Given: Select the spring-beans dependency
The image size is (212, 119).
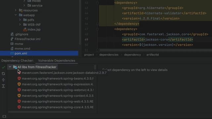Looking at the screenshot, I should click(x=58, y=78).
